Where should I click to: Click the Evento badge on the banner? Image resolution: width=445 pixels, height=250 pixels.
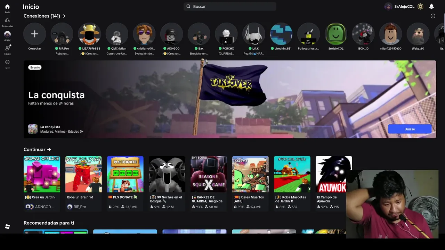[35, 67]
